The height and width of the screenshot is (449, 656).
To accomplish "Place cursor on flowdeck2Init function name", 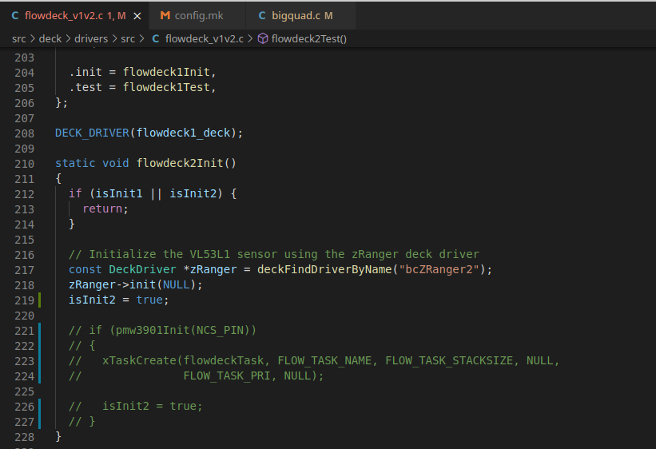I will (180, 163).
